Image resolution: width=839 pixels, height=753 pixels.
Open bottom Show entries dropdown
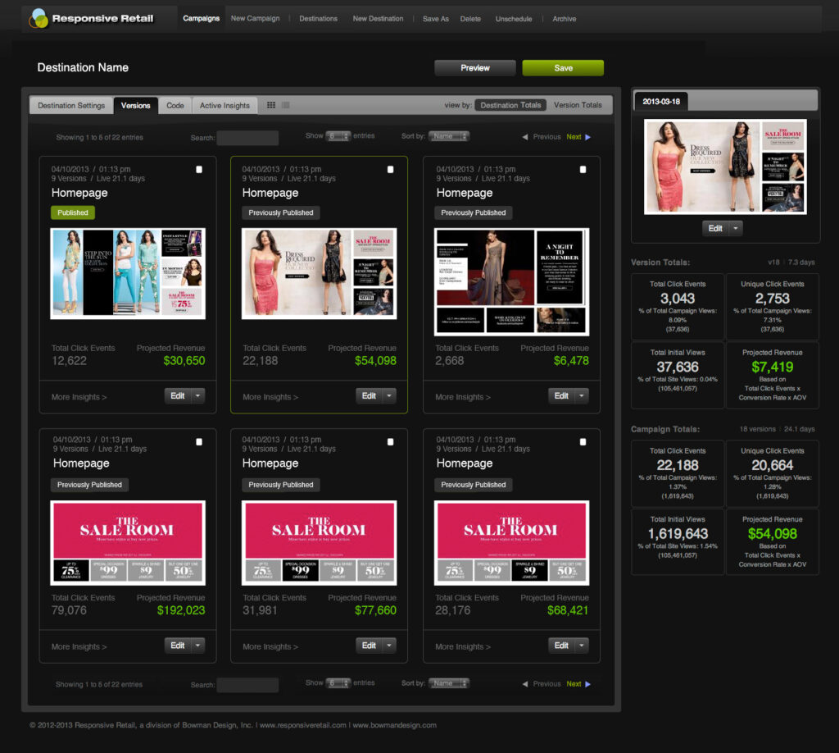point(338,682)
